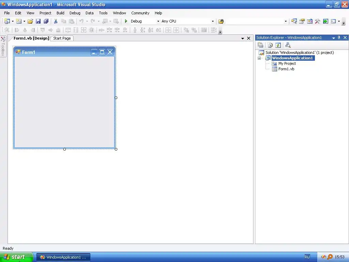The image size is (349, 262).
Task: Refresh the Solution Explorer tree
Action: [x=278, y=45]
